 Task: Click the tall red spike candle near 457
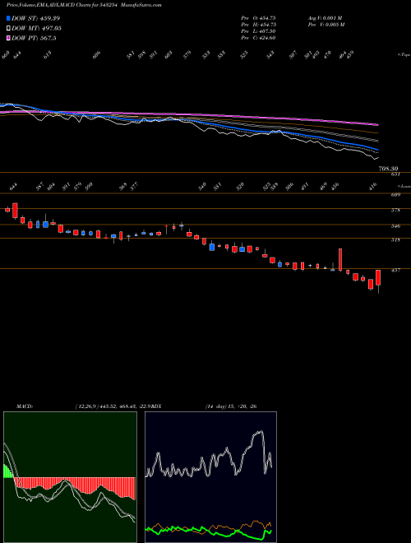340,260
